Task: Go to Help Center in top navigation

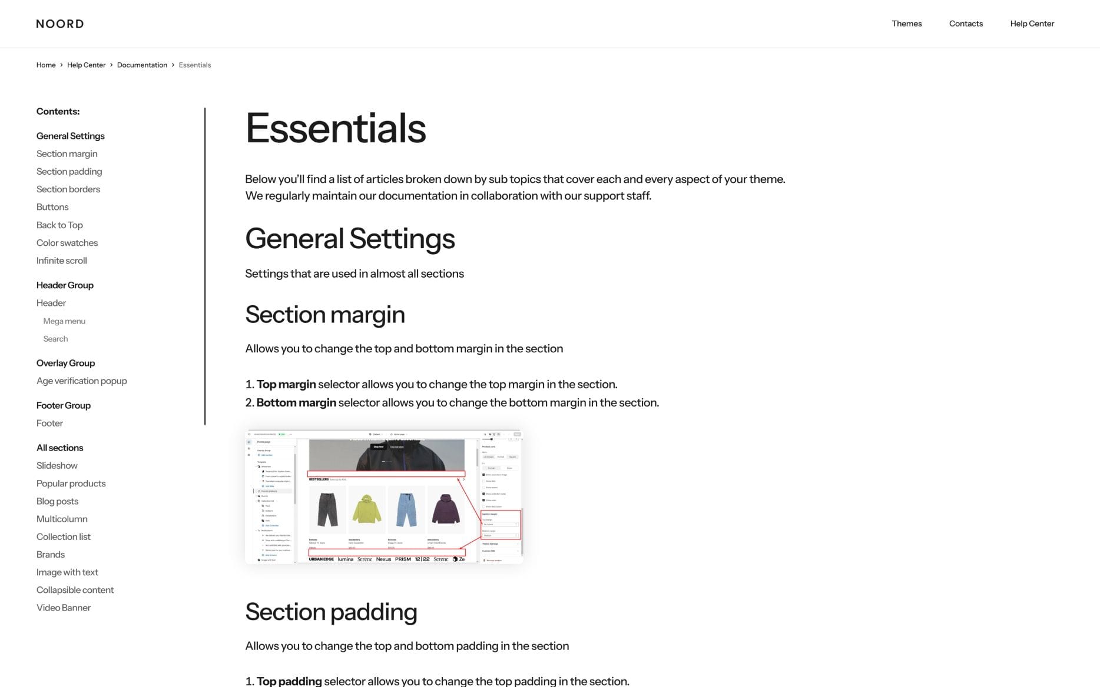Action: point(1032,24)
